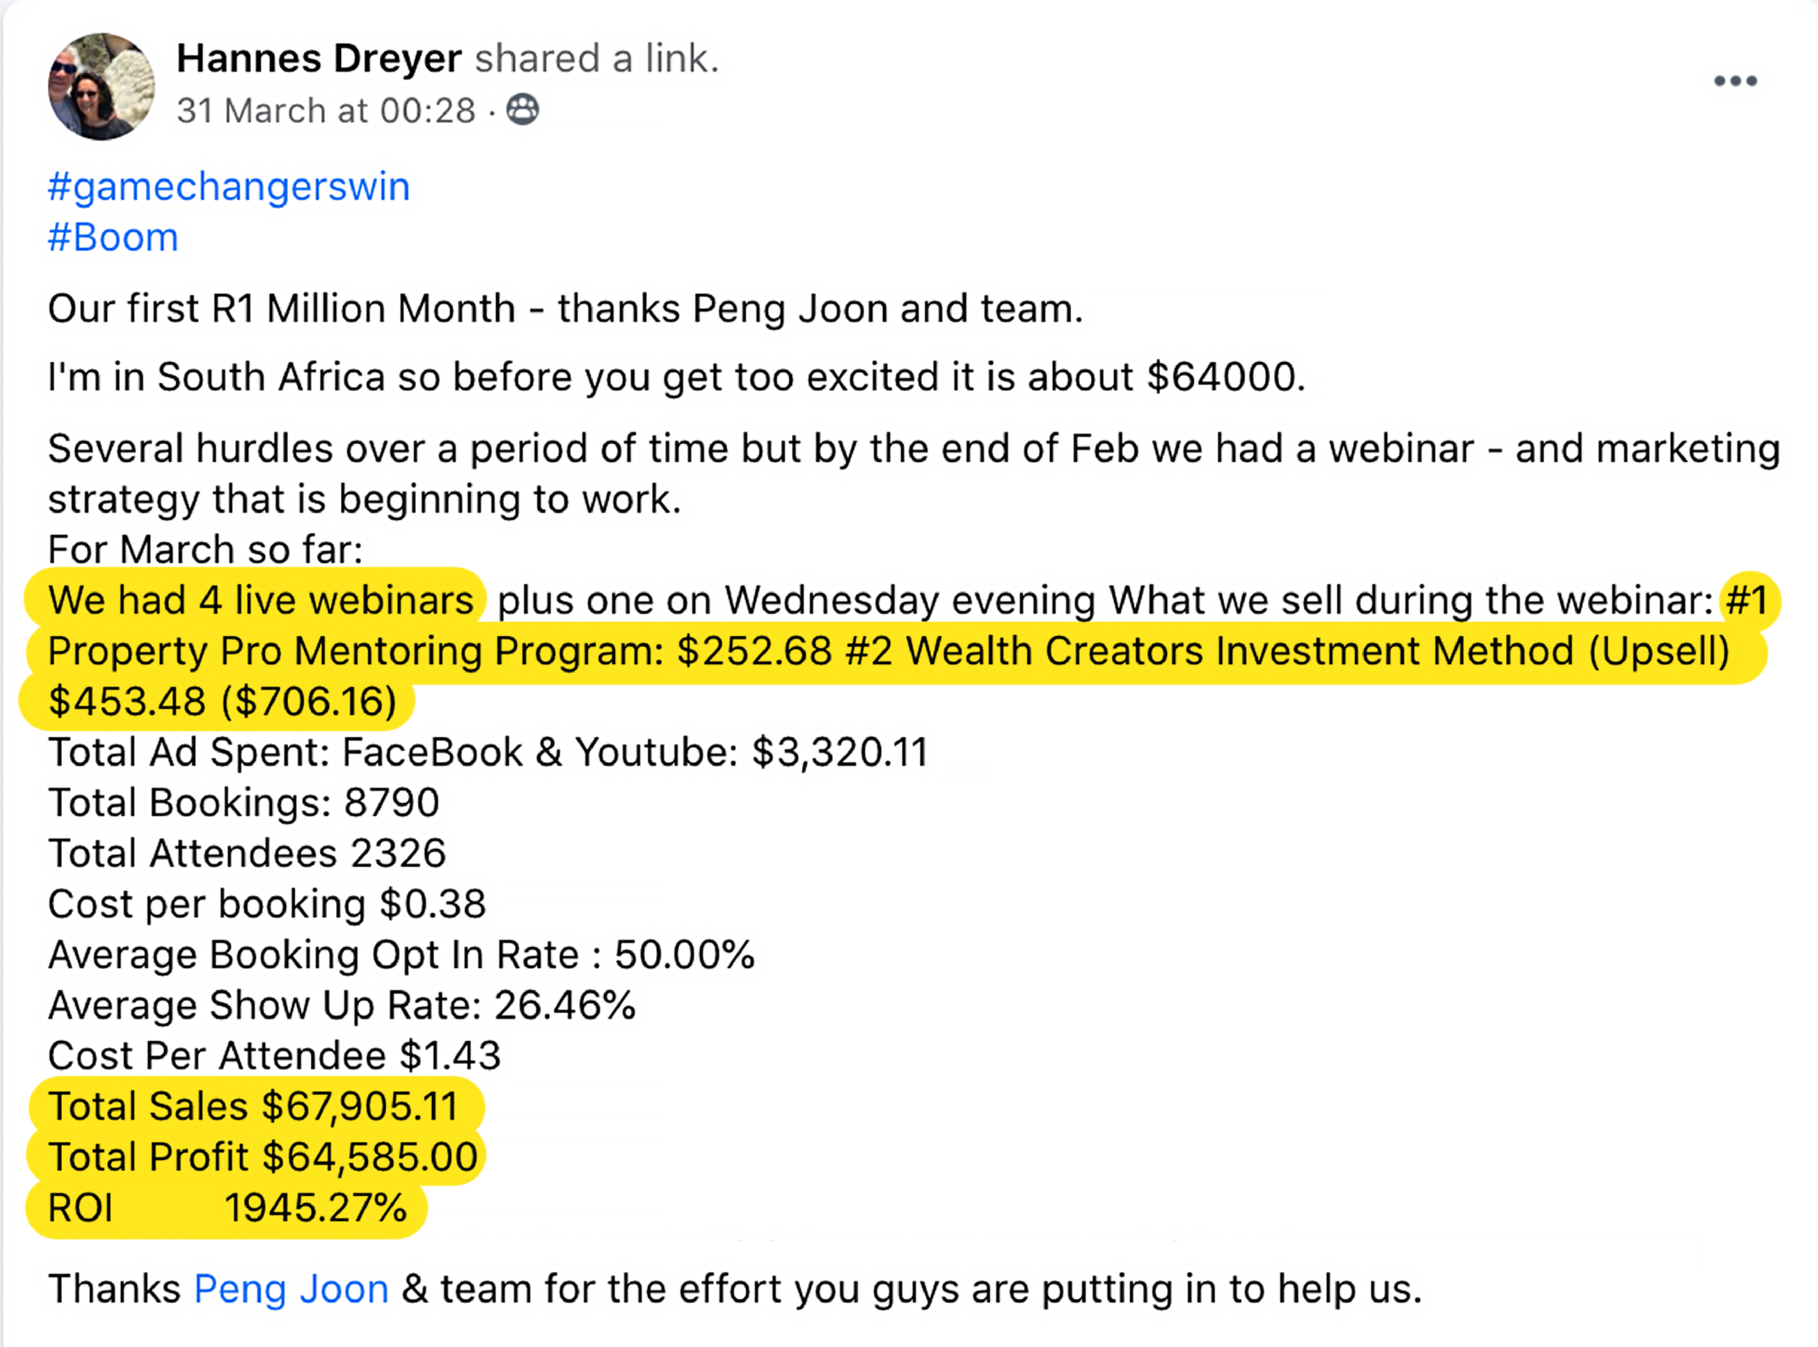The height and width of the screenshot is (1347, 1818).
Task: Click the Total Attendees 2326 line
Action: pos(247,853)
